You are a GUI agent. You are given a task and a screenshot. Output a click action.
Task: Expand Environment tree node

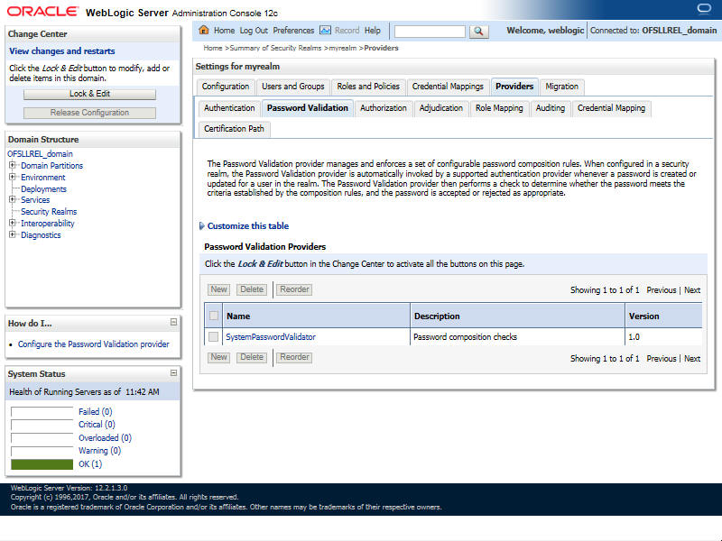point(13,177)
